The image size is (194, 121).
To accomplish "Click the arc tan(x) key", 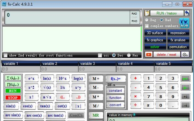I will tap(56, 115).
